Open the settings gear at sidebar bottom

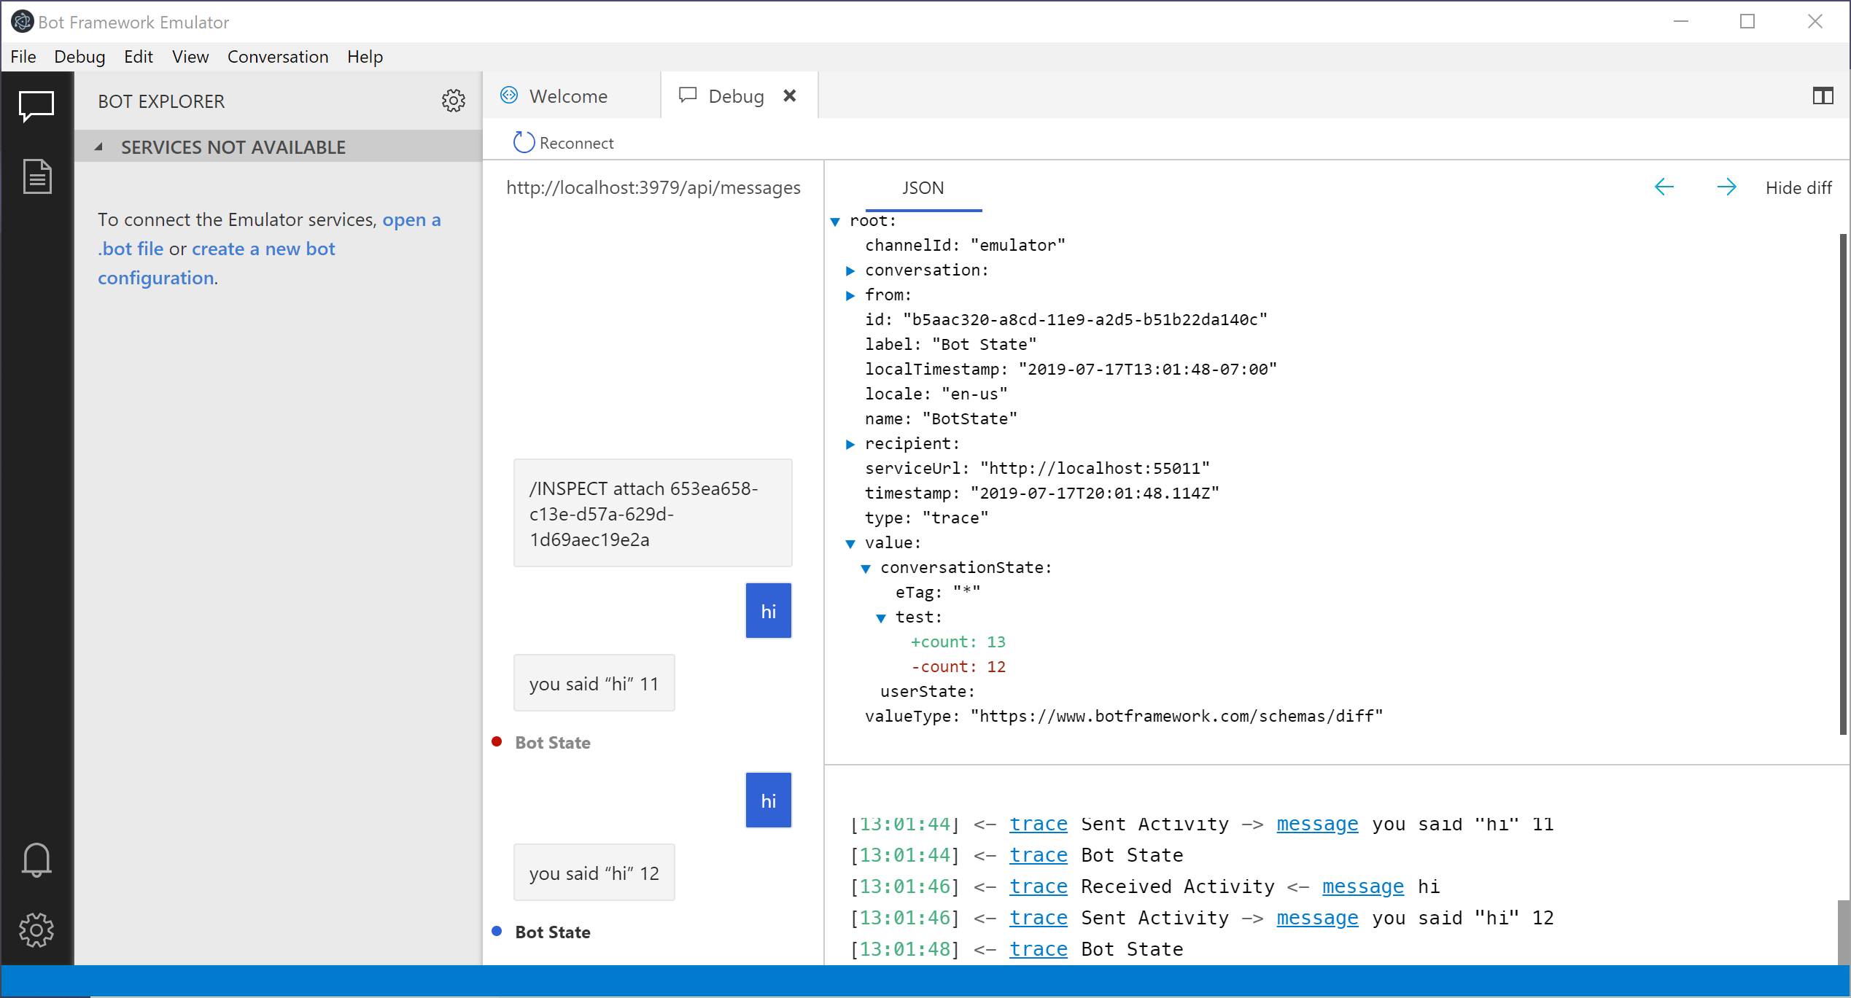36,930
